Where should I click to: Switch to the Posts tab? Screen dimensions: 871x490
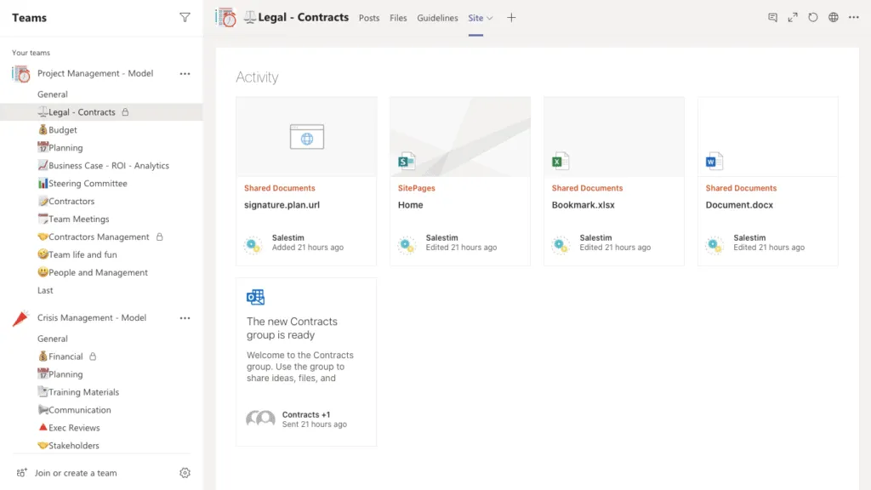(x=369, y=18)
